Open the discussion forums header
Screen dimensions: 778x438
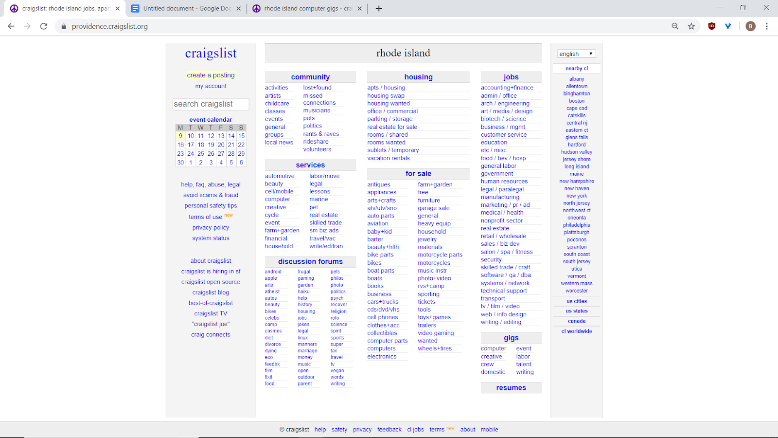(310, 261)
